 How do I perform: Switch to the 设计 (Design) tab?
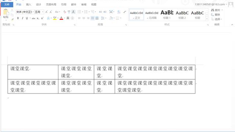[39, 4]
